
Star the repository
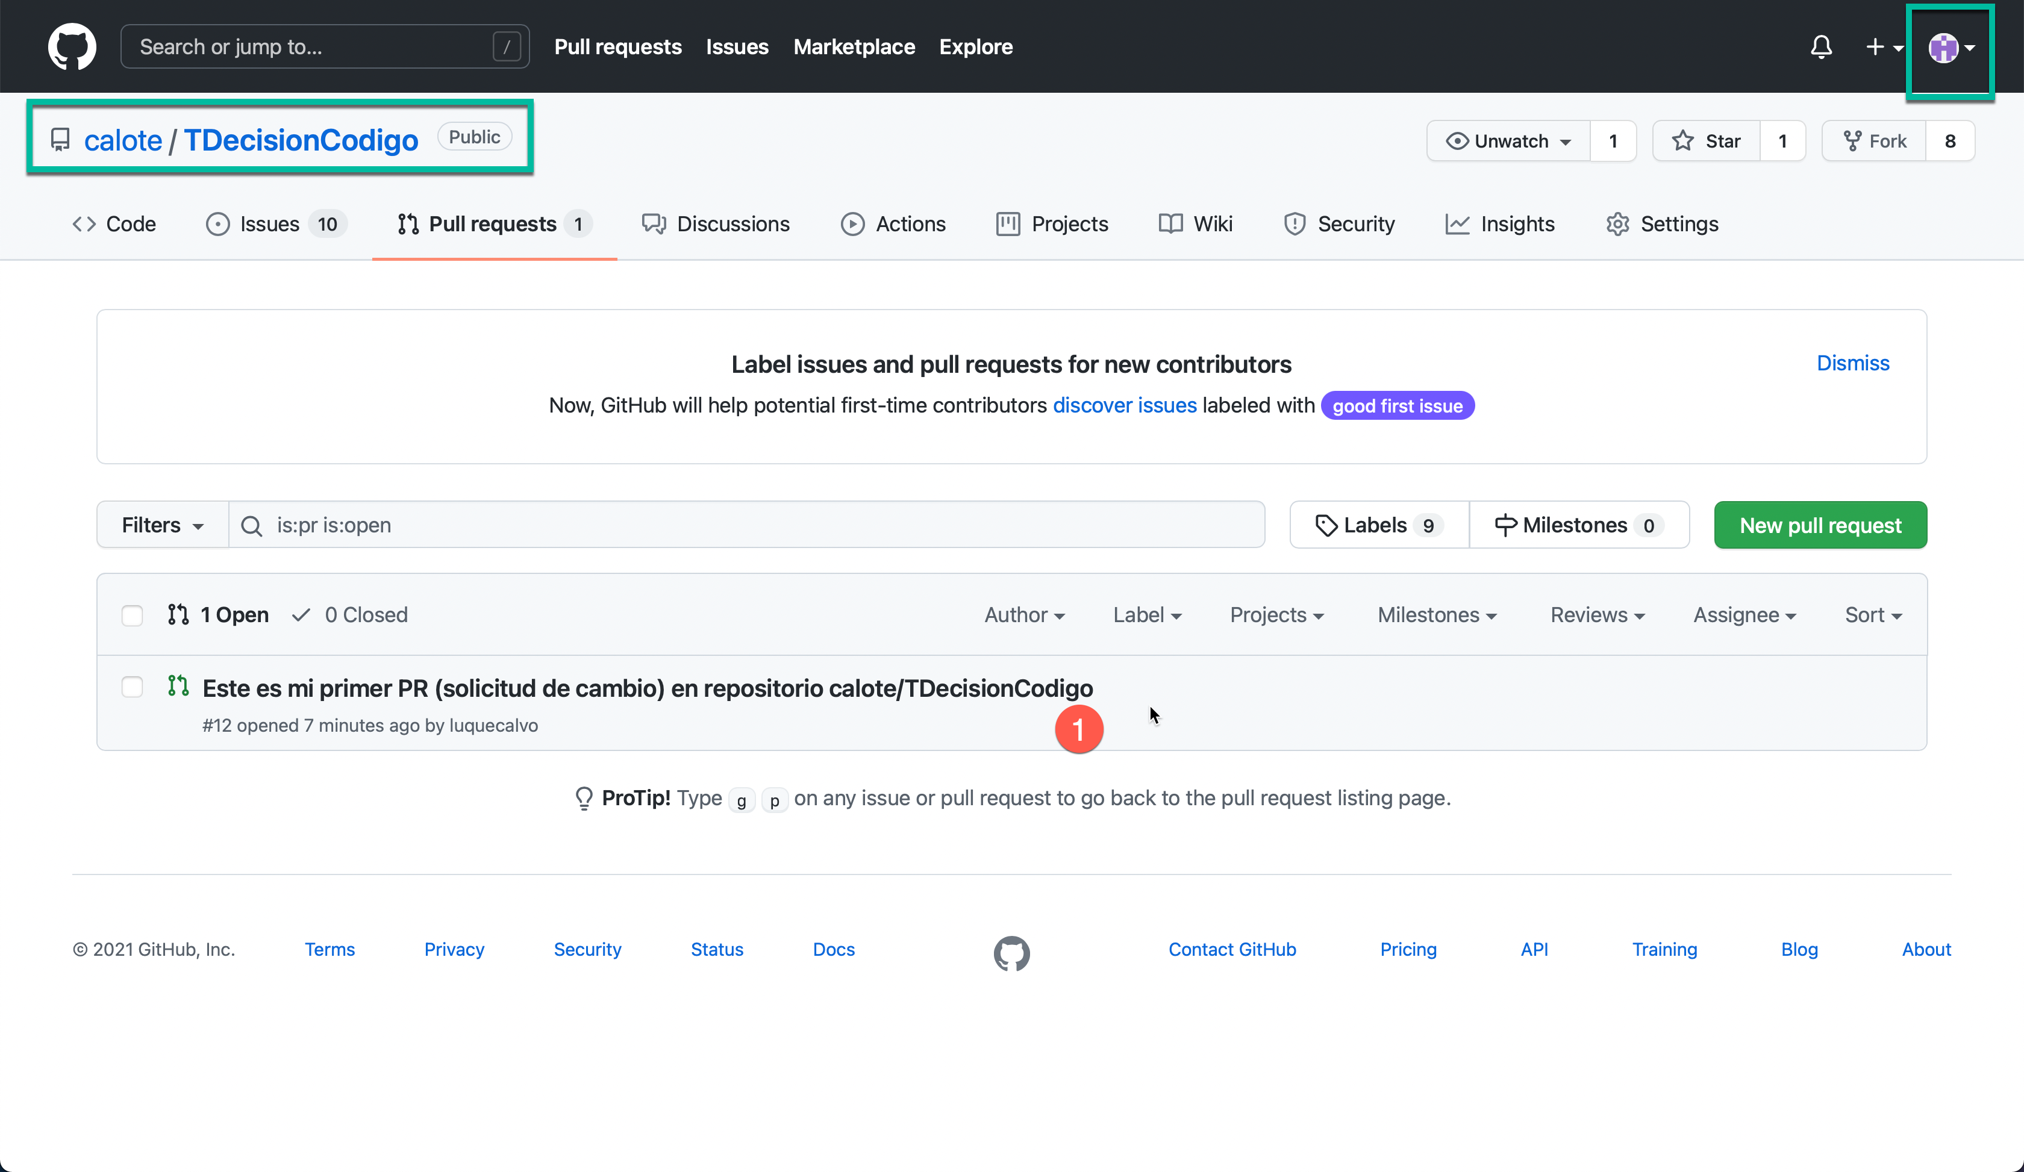pos(1706,142)
